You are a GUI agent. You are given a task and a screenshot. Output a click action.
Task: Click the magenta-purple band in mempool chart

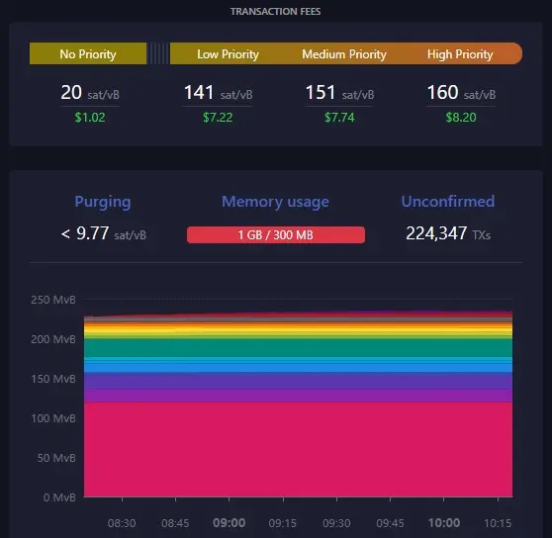click(x=298, y=396)
